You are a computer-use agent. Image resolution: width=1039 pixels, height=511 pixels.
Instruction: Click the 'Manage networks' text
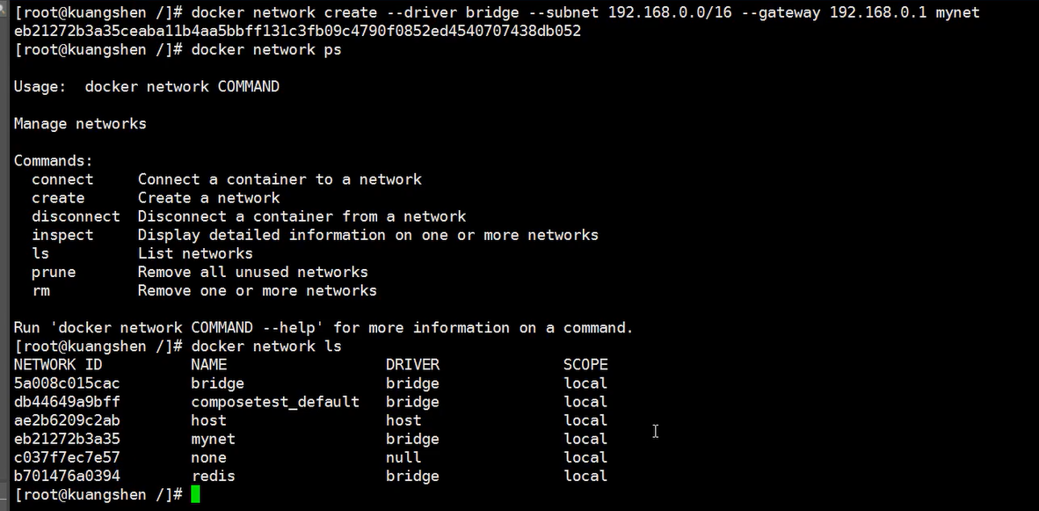point(80,124)
